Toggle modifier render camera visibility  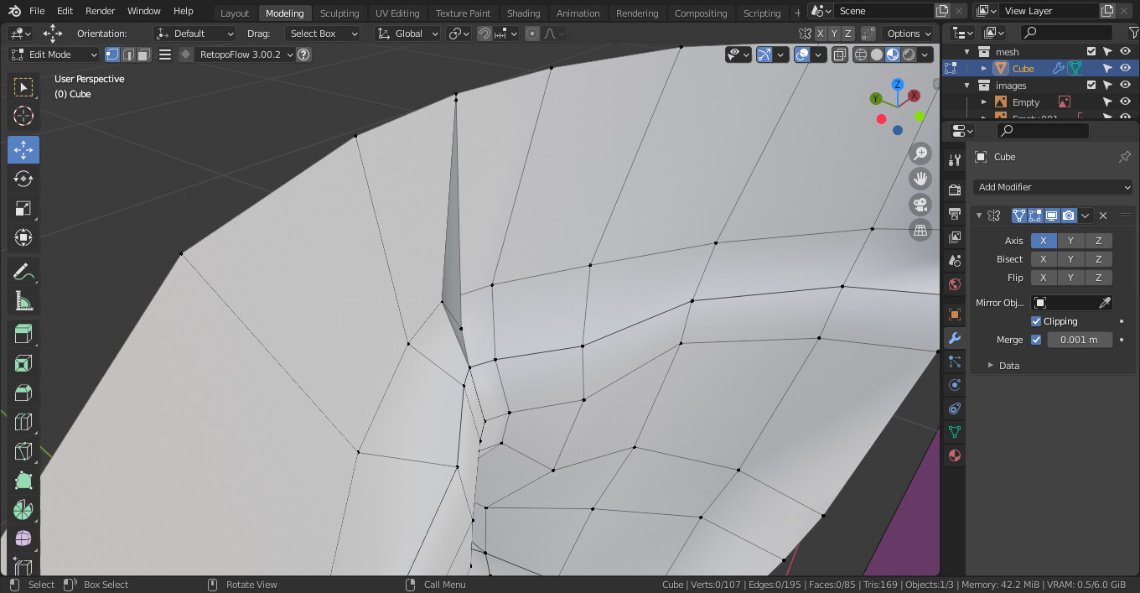1068,216
